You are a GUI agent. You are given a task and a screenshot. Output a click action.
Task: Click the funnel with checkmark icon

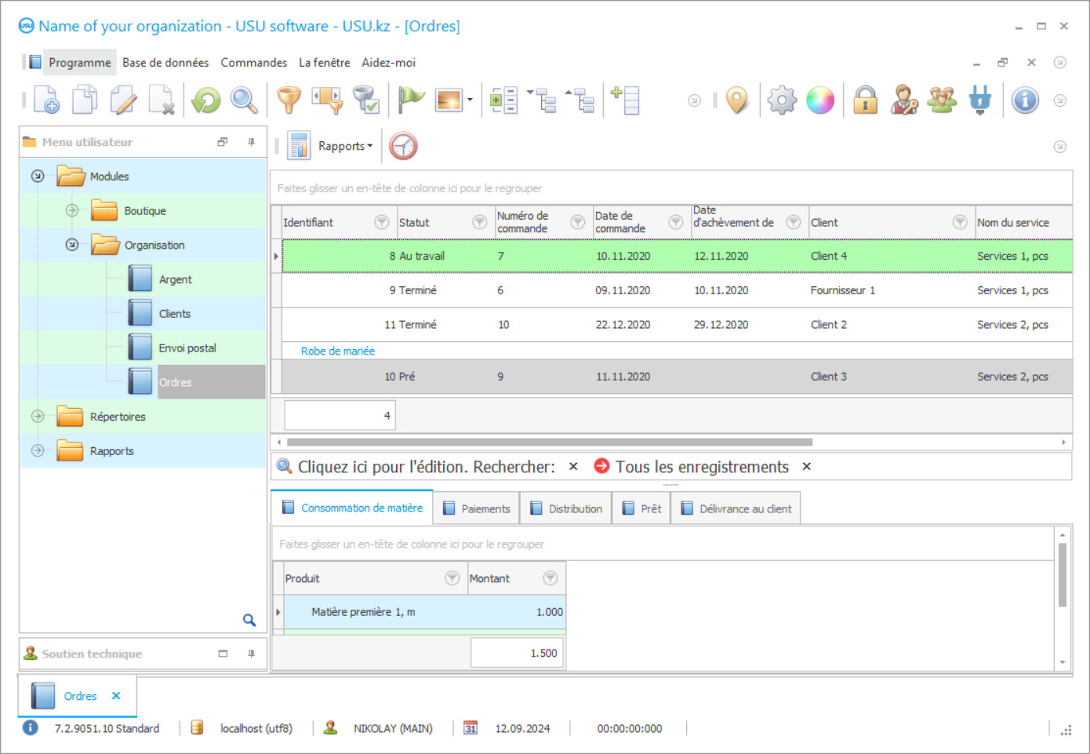(365, 100)
